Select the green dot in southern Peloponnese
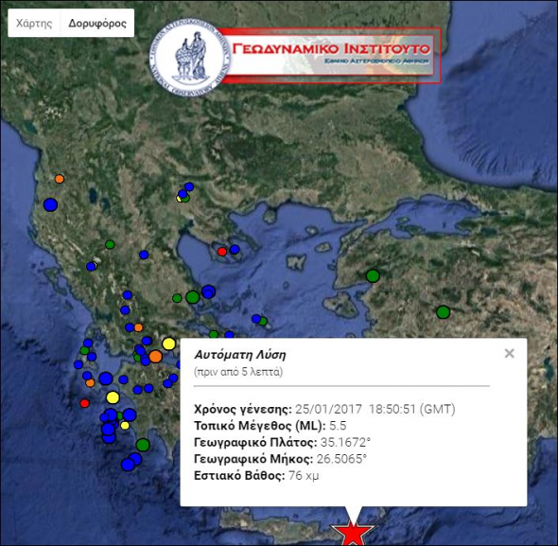 (x=143, y=445)
